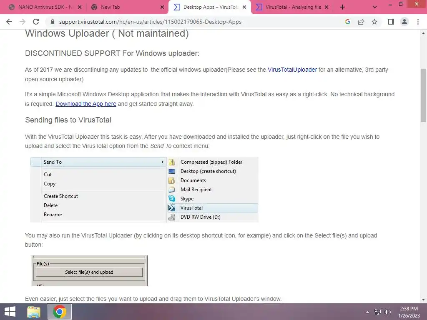Restore down the Chrome window
427x320 pixels.
pyautogui.click(x=401, y=4)
